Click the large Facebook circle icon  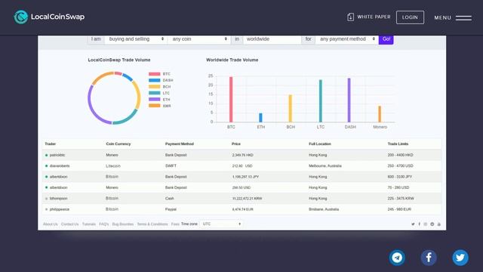click(429, 258)
